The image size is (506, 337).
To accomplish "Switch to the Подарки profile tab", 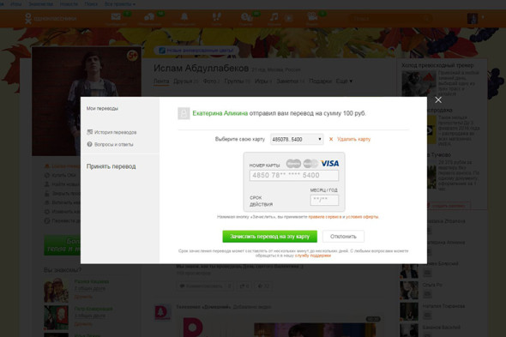I will pyautogui.click(x=321, y=81).
